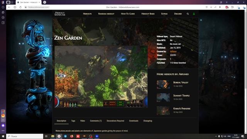Click the padlock site security icon
Screen dimensions: 247x139
point(26,7)
